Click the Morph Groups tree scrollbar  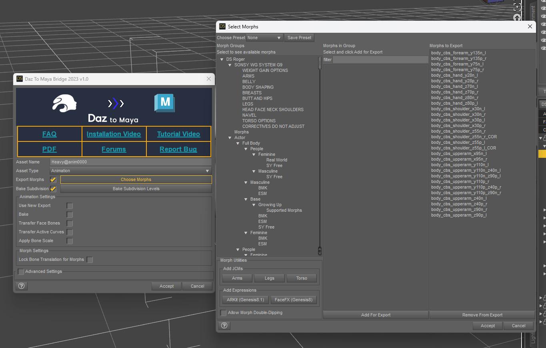coord(320,63)
